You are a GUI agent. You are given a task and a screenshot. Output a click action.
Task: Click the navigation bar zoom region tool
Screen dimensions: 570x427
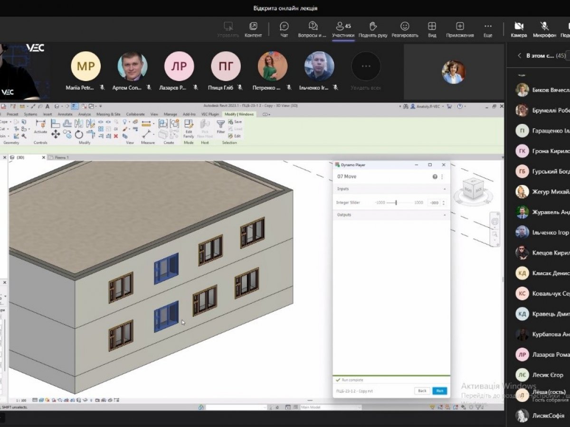[x=494, y=234]
